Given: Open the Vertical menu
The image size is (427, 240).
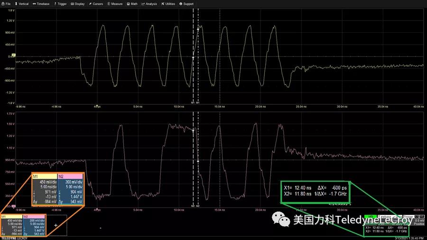Looking at the screenshot, I should click(x=22, y=4).
